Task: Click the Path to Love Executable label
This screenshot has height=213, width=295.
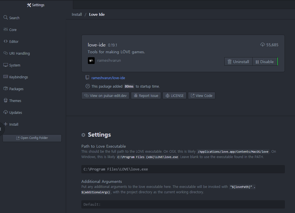Action: click(103, 146)
